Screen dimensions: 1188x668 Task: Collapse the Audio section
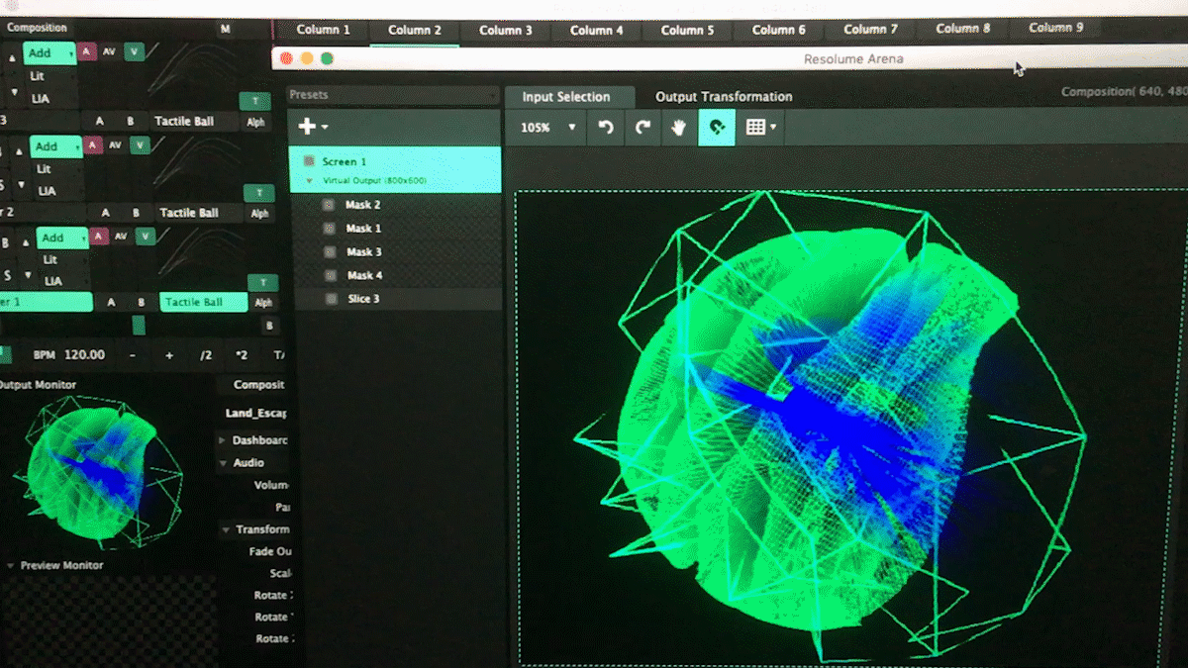click(223, 462)
